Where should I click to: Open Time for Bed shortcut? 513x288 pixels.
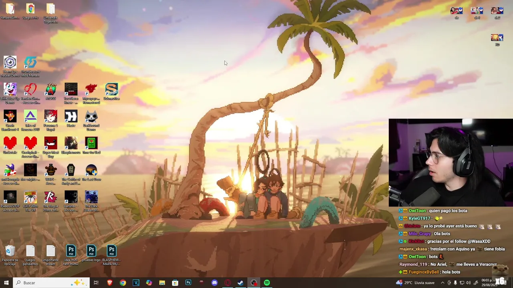(x=91, y=146)
